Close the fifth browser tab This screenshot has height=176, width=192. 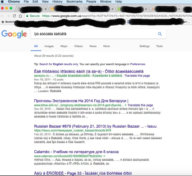(x=179, y=9)
